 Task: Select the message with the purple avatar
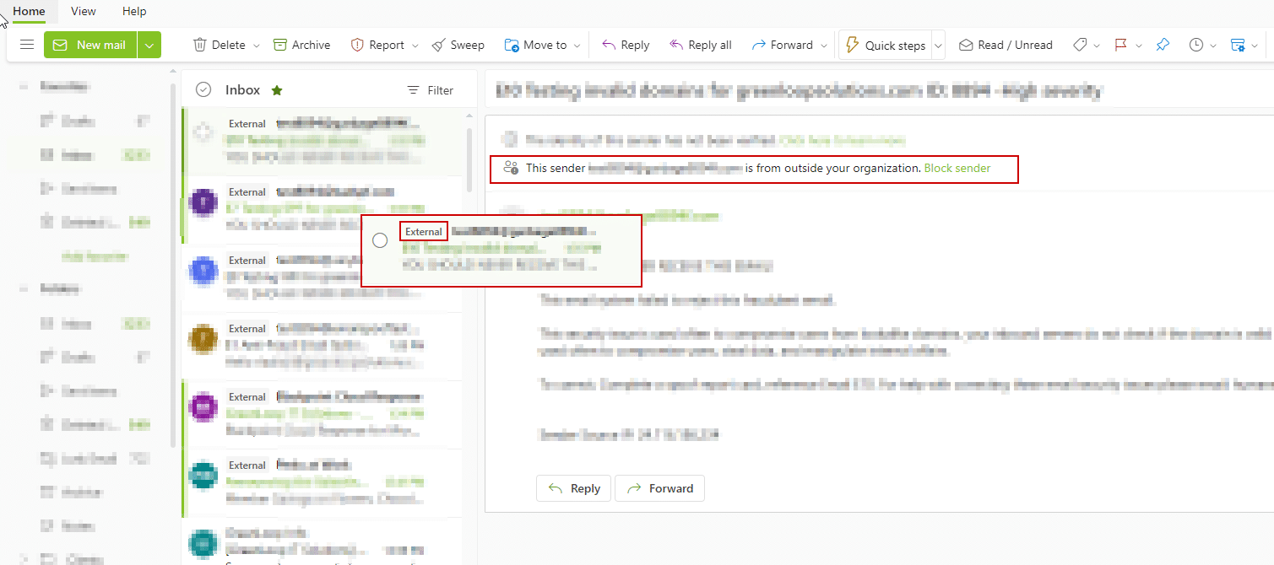click(203, 202)
